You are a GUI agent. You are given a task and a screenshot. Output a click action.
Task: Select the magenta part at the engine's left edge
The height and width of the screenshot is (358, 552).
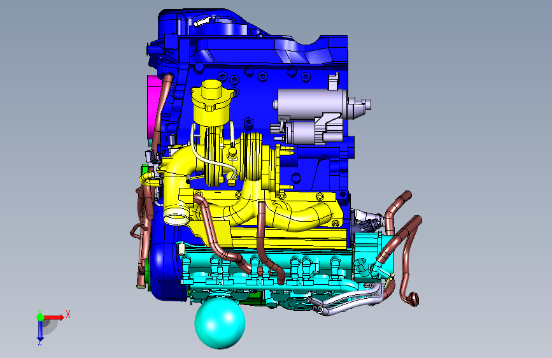click(x=153, y=106)
